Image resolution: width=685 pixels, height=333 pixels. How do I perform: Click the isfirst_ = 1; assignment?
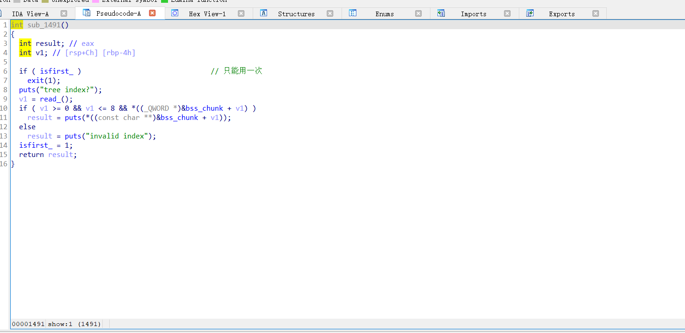[46, 145]
